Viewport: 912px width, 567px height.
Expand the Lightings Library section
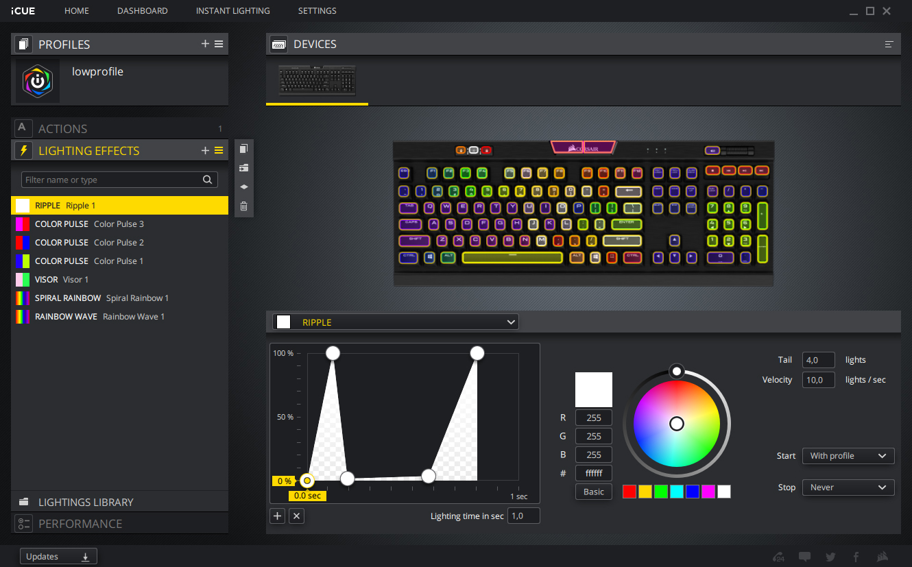(x=119, y=502)
